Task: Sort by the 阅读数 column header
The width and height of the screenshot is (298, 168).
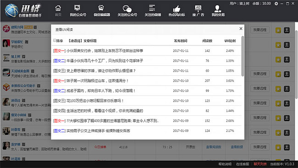Action: pos(207,41)
